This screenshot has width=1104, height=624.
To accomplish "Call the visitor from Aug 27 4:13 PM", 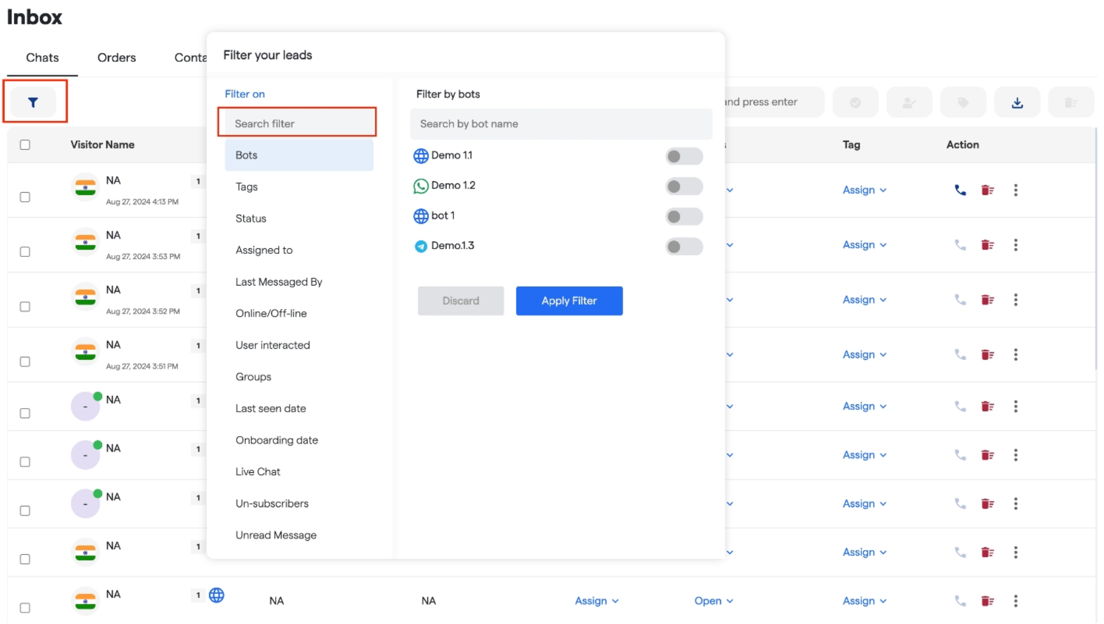I will 960,190.
